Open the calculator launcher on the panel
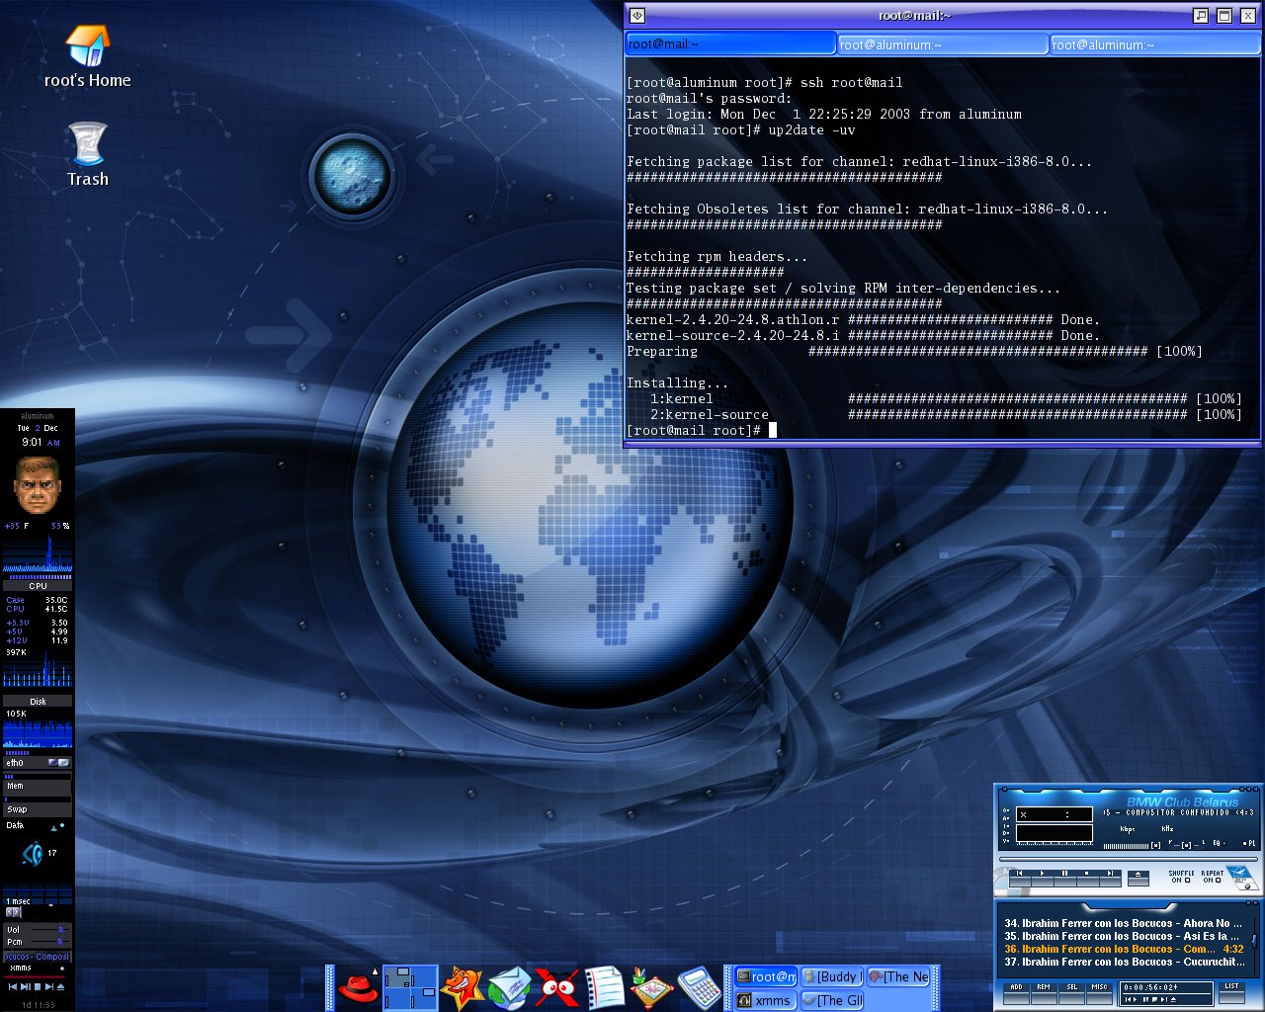Image resolution: width=1265 pixels, height=1012 pixels. coord(701,985)
